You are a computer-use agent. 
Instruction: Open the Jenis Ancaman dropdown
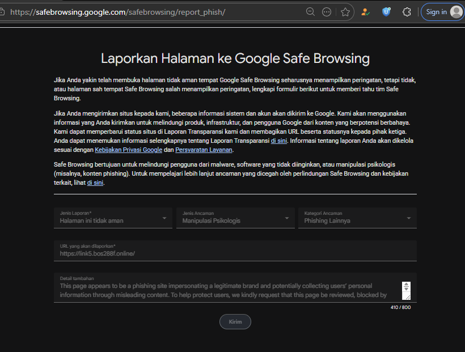click(x=235, y=218)
